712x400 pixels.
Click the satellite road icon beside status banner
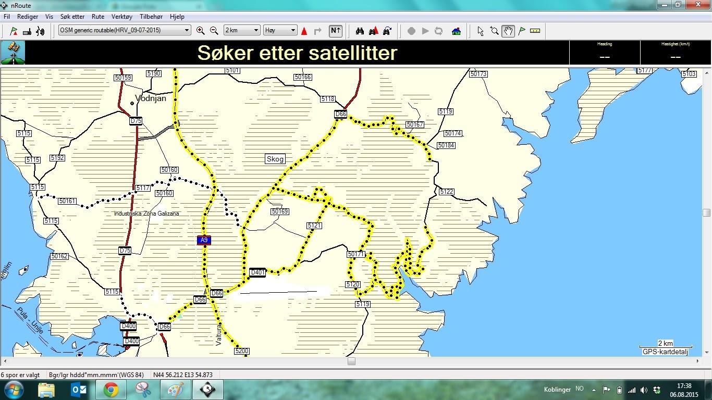click(13, 53)
